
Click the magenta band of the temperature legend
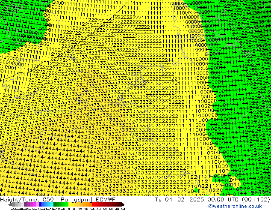[34, 204]
